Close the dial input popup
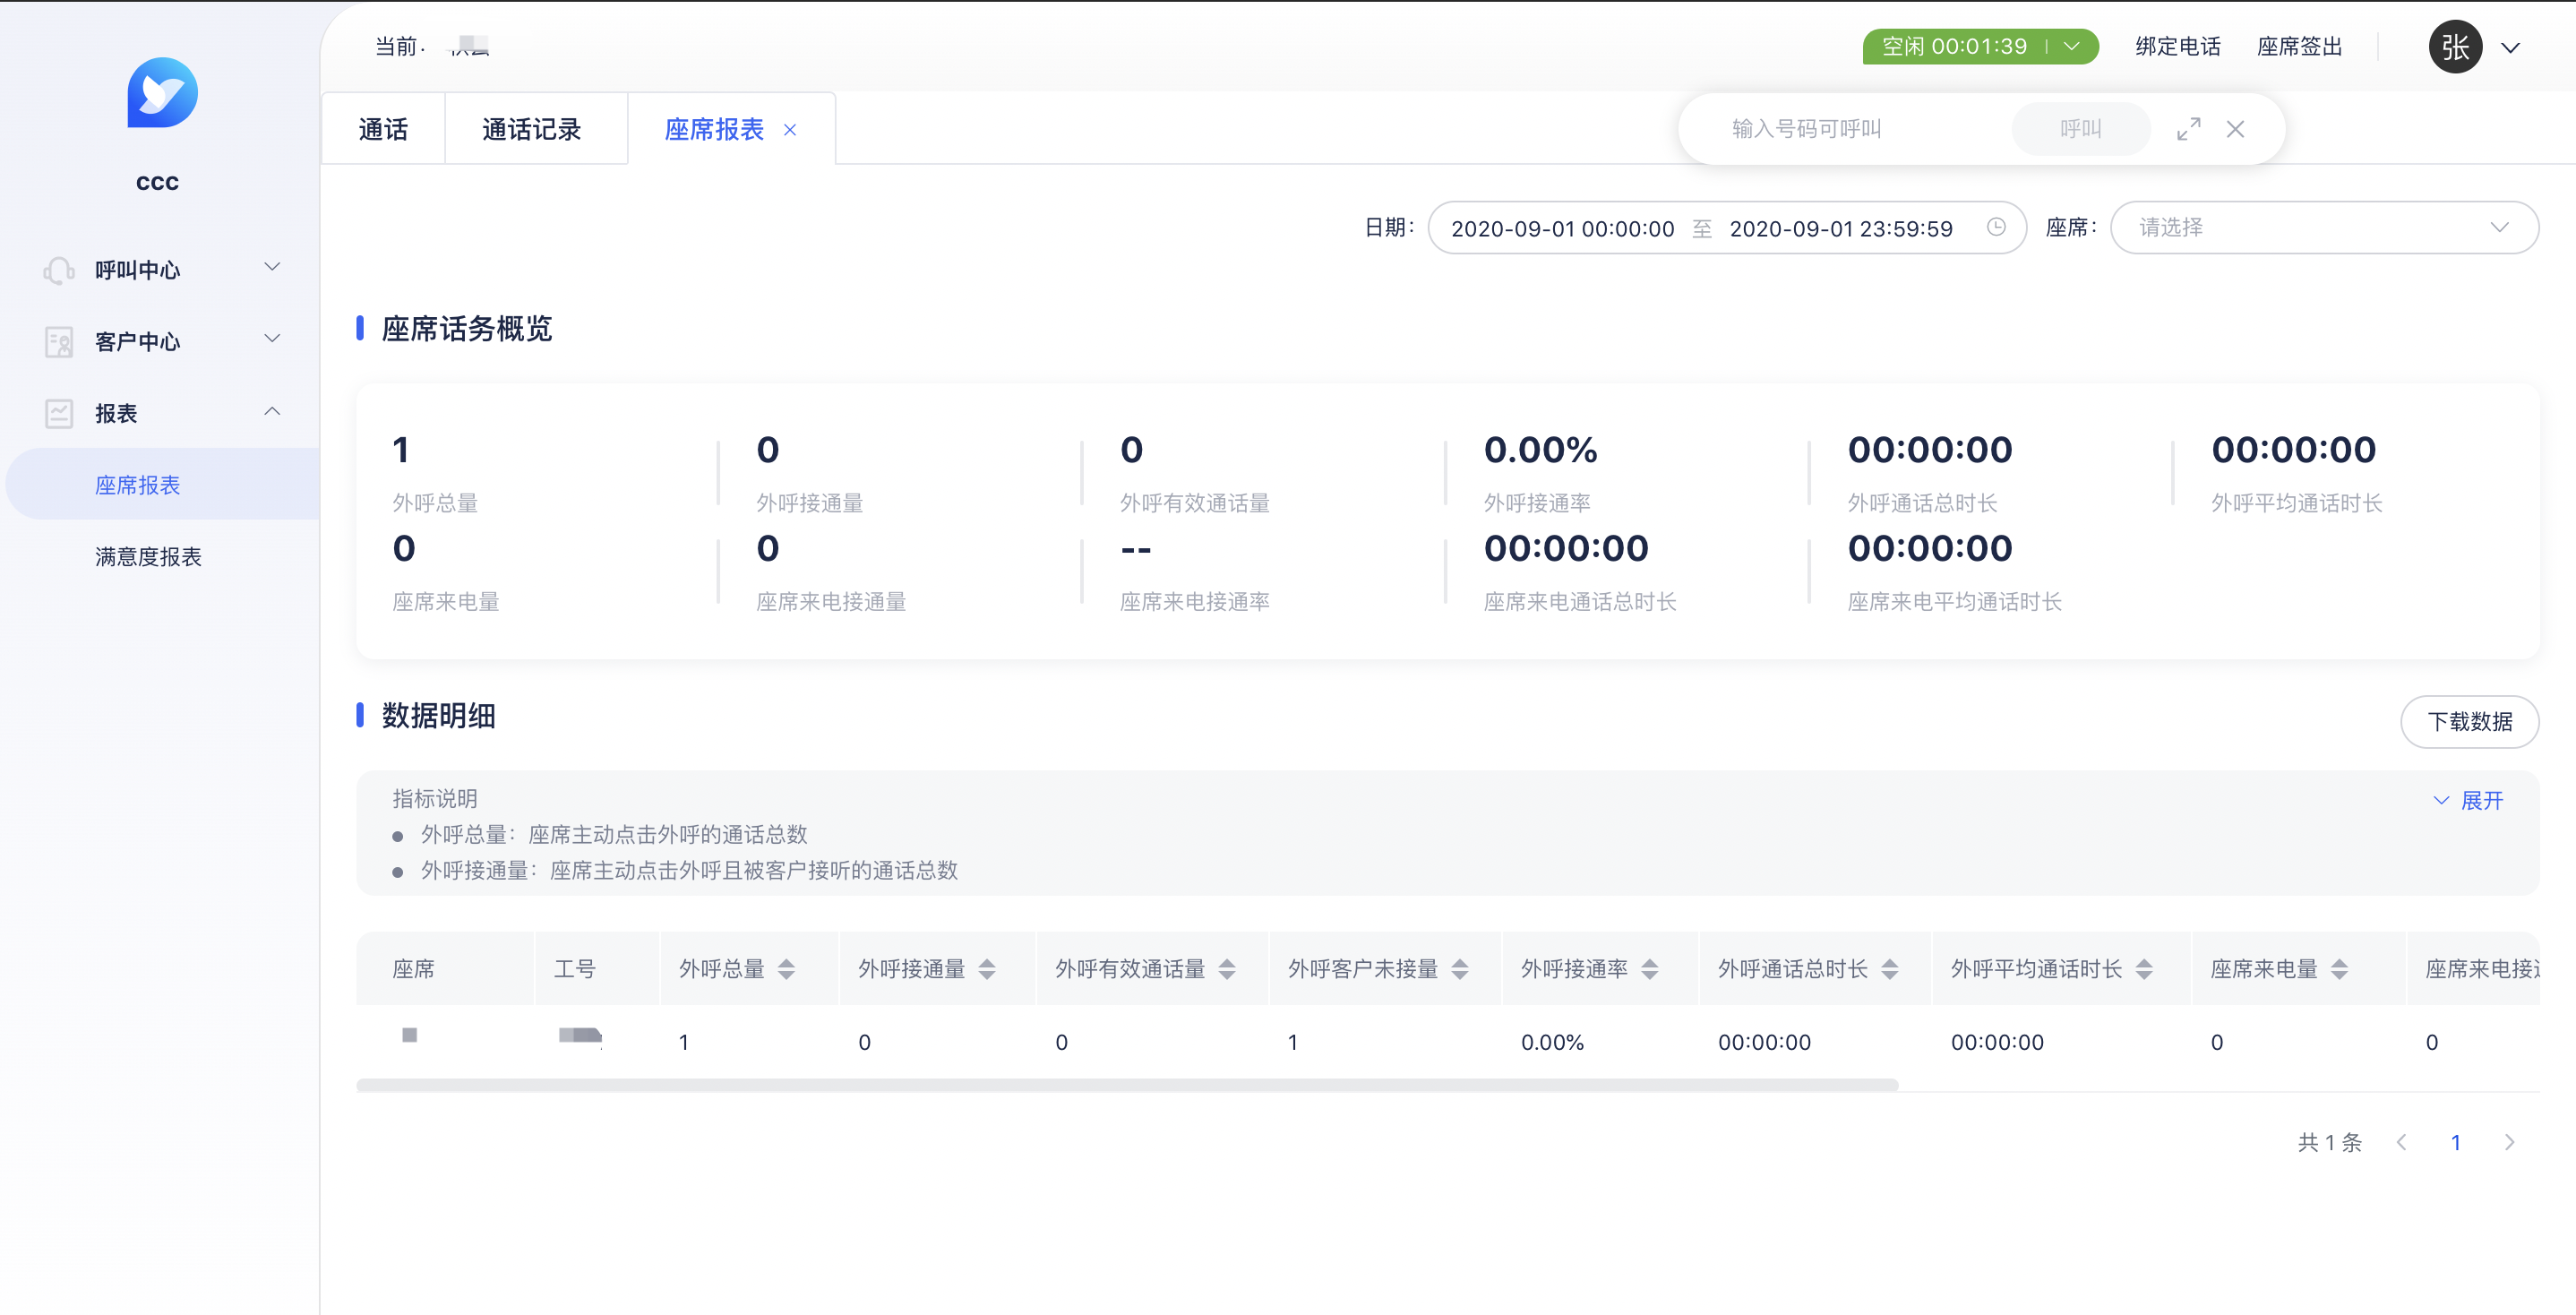The width and height of the screenshot is (2576, 1315). click(2235, 129)
